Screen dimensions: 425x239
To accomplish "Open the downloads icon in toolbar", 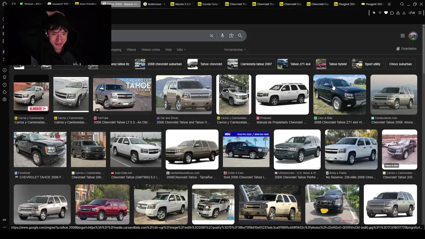I will coord(404,13).
